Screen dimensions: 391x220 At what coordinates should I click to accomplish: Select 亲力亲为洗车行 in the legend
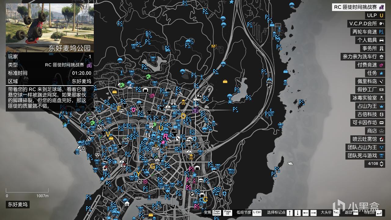[363, 57]
